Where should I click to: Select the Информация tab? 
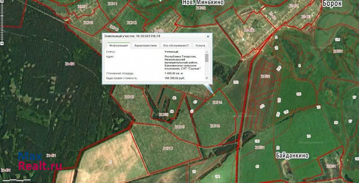(118, 45)
